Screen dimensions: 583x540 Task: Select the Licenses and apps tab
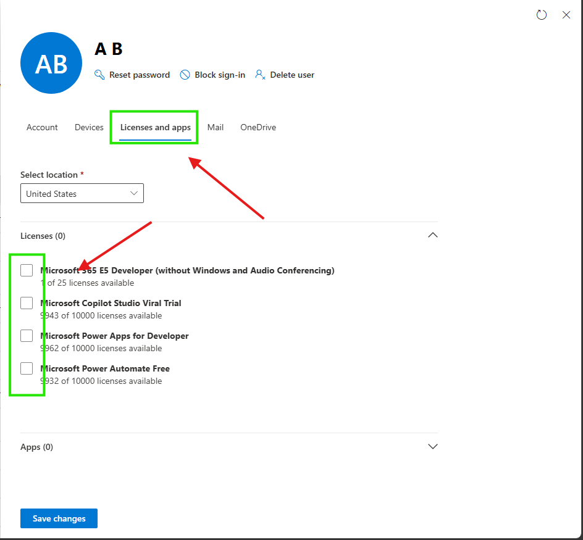pyautogui.click(x=156, y=128)
